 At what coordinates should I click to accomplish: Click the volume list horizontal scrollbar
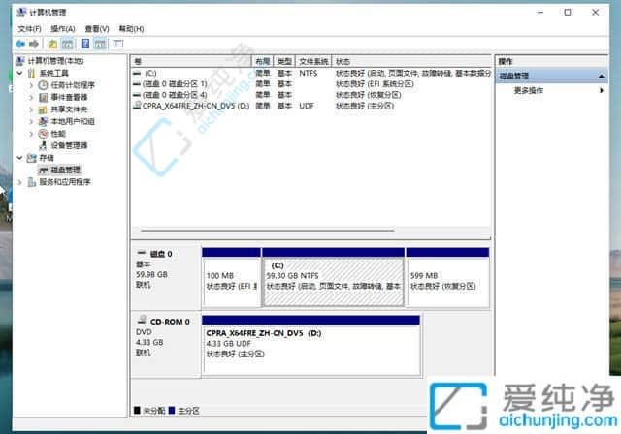pyautogui.click(x=268, y=230)
